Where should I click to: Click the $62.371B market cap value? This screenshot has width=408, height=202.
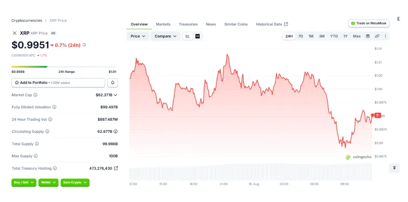tap(104, 95)
